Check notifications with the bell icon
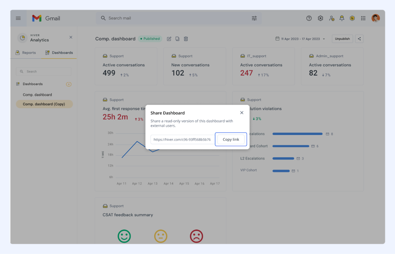This screenshot has width=395, height=254. (x=342, y=18)
